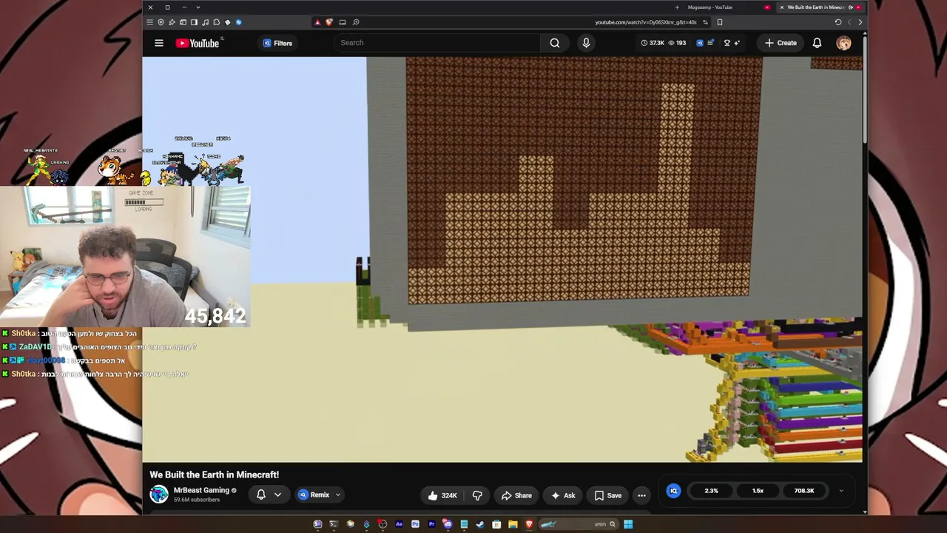This screenshot has width=947, height=533.
Task: Open the Windows Start menu
Action: click(x=628, y=524)
